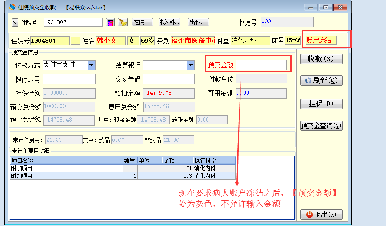
Task: Open the 在院.. patient list
Action: click(142, 22)
